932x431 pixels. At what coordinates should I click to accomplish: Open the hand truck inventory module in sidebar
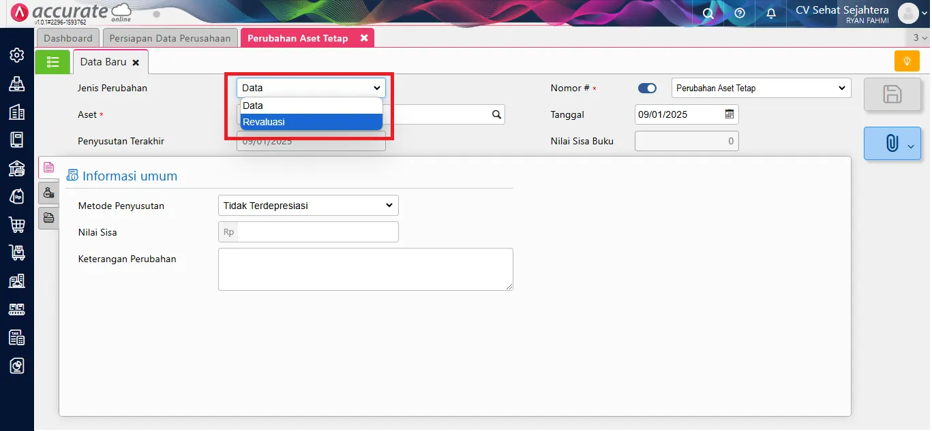point(17,253)
